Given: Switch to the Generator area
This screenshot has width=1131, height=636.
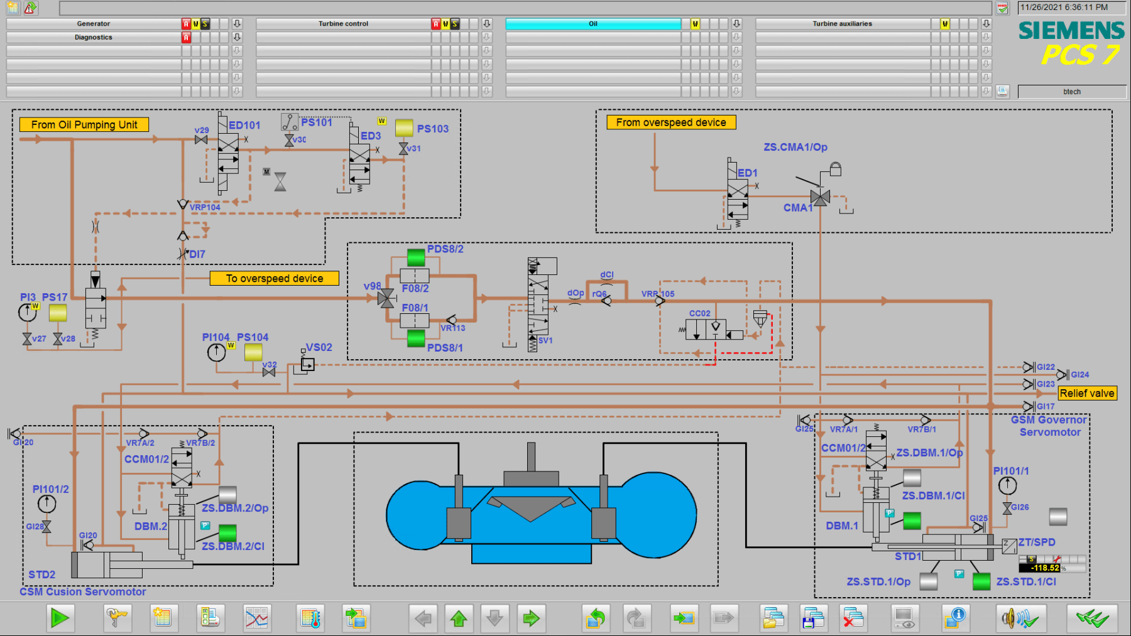Looking at the screenshot, I should click(x=94, y=24).
